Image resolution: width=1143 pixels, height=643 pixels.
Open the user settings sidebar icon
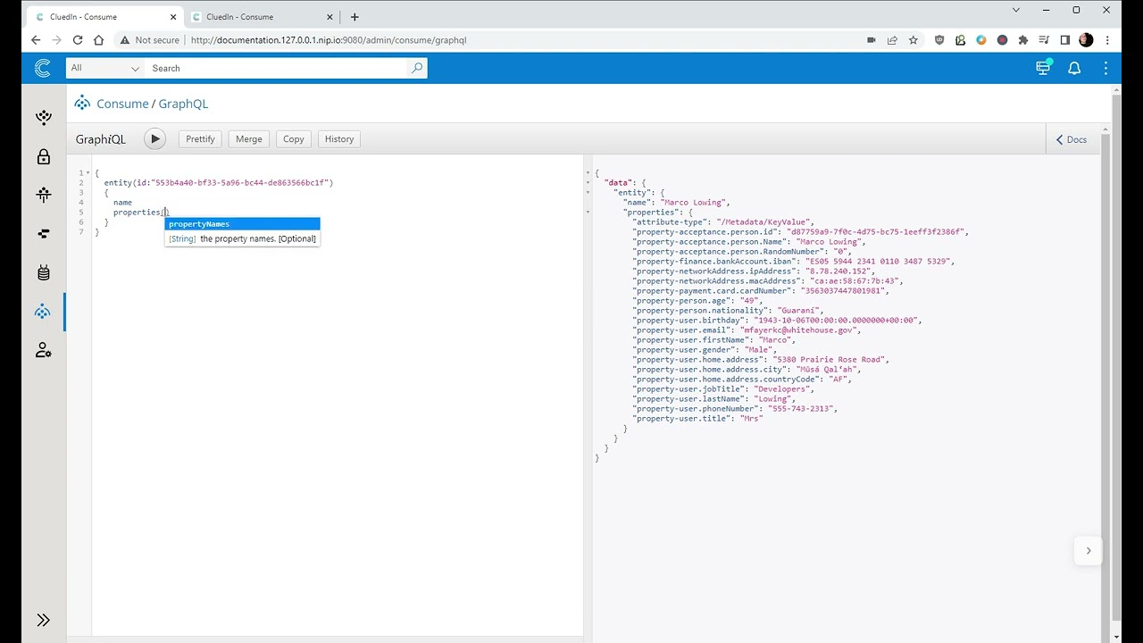click(43, 350)
